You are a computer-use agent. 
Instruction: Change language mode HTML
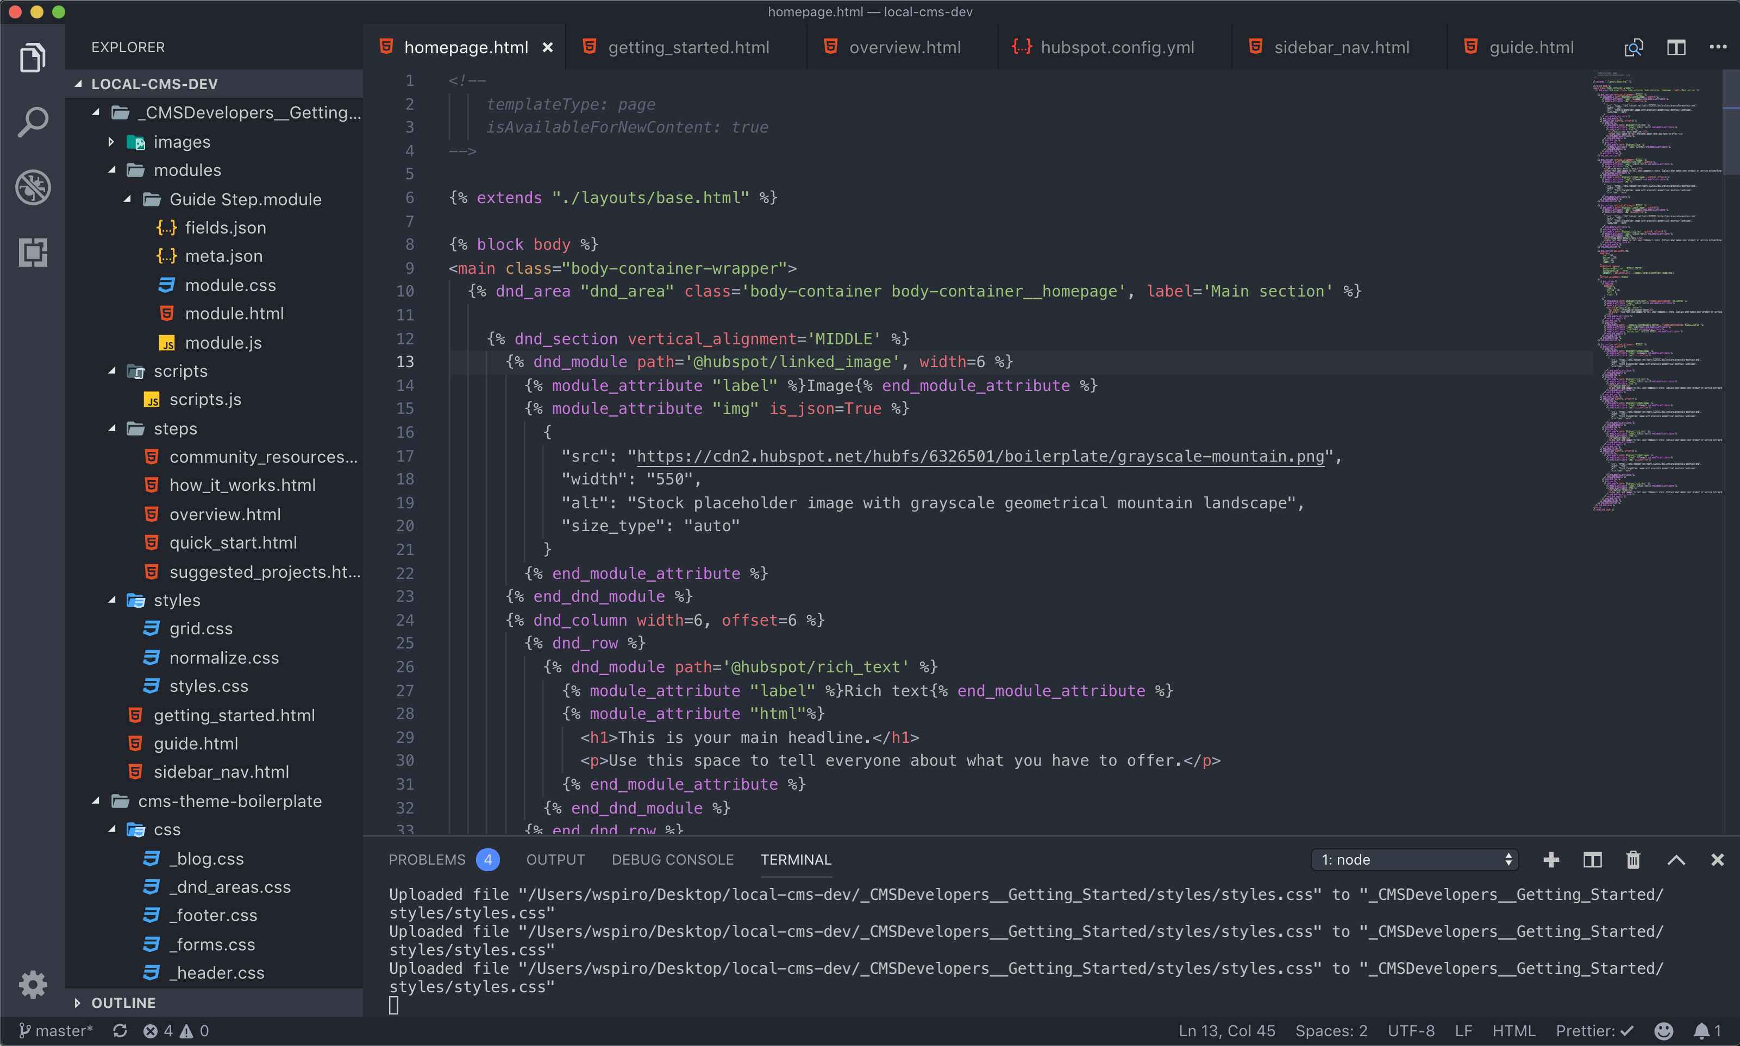1514,1030
